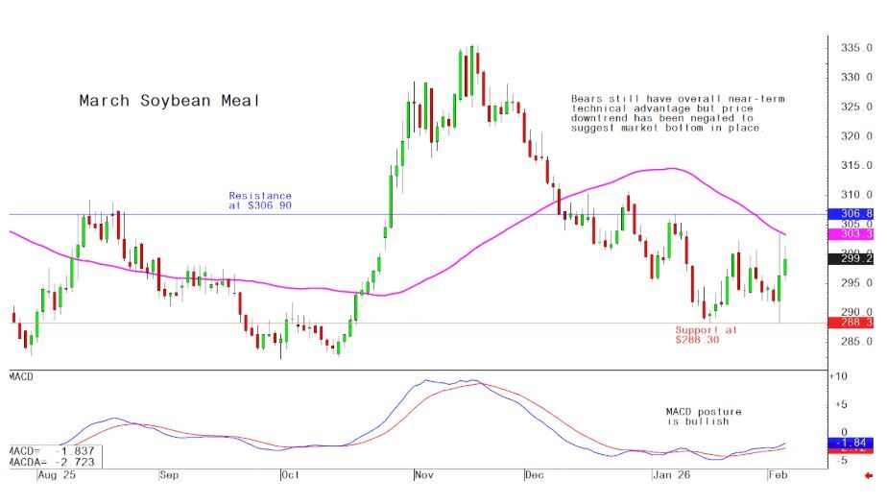Viewport: 887px width, 504px height.
Task: Select the black 299.2 last price tag
Action: pos(855,258)
